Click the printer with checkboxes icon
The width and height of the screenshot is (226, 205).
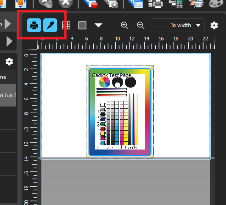coord(156,4)
